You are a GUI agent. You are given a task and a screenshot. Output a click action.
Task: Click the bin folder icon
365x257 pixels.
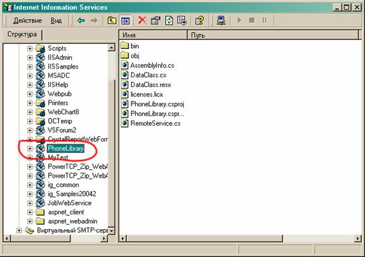click(x=125, y=46)
